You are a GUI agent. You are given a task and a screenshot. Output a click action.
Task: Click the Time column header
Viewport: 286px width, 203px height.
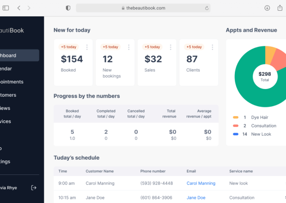[62, 171]
